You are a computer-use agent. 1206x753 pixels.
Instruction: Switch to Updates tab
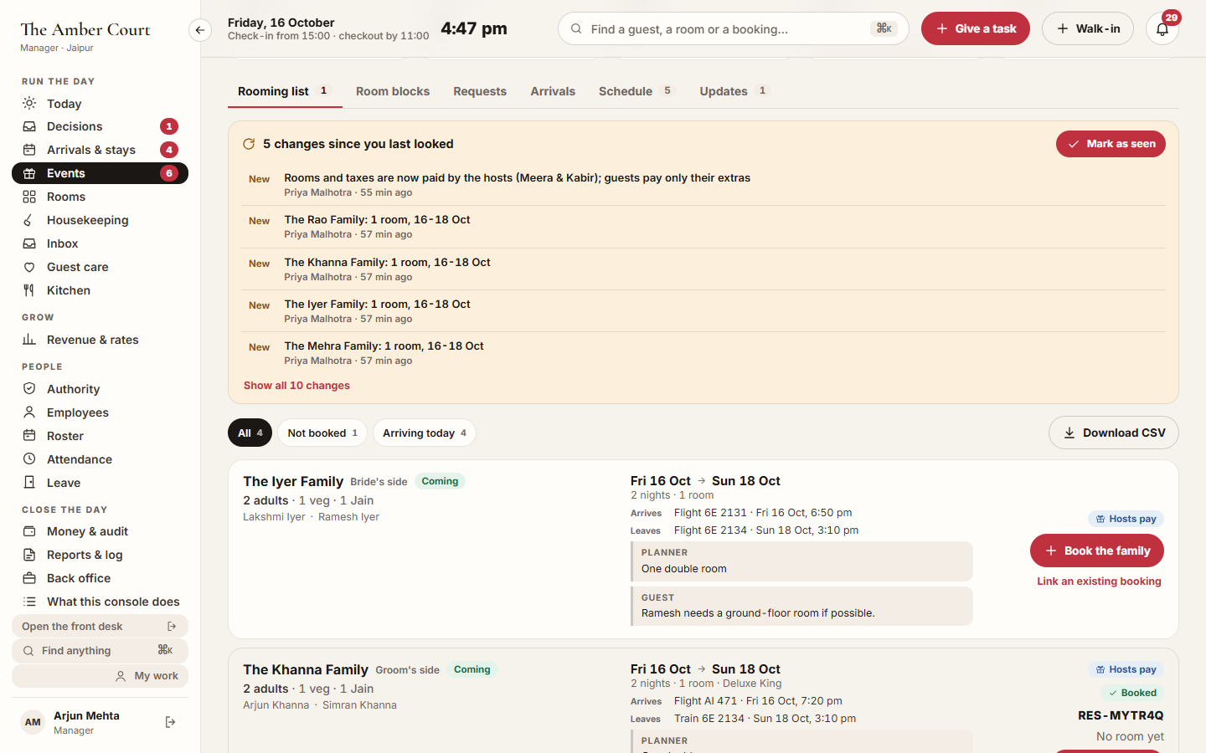pyautogui.click(x=734, y=91)
